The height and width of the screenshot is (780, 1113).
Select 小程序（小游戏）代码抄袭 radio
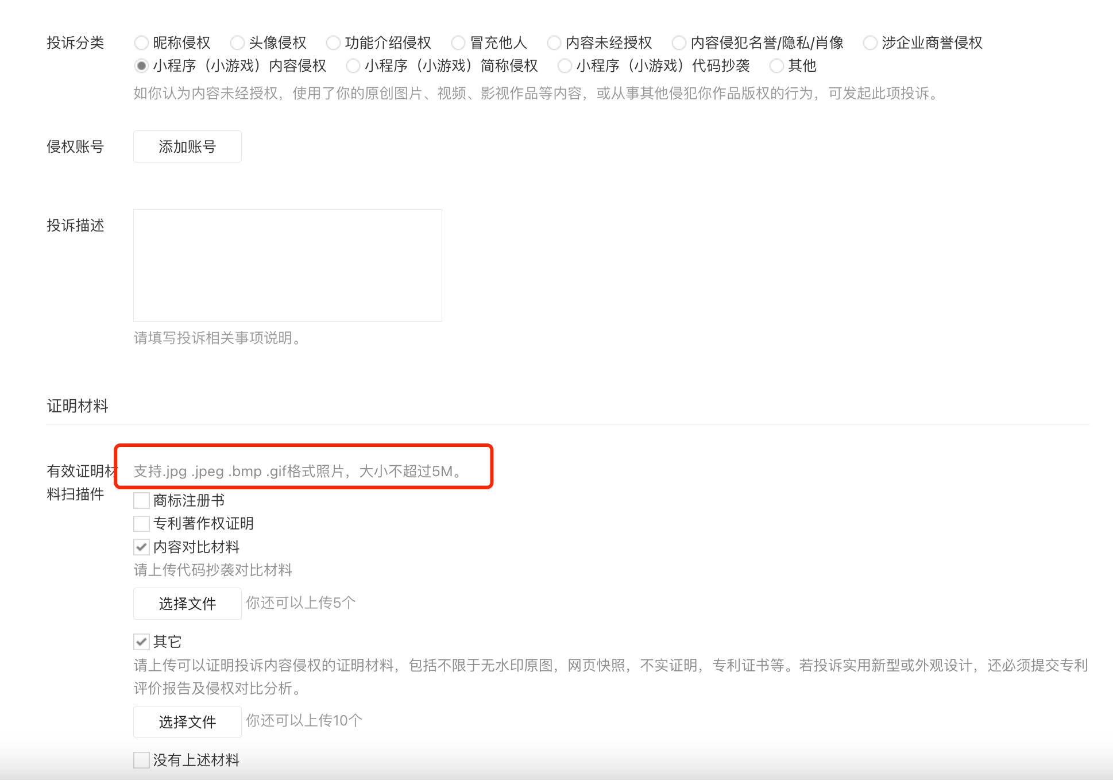565,66
